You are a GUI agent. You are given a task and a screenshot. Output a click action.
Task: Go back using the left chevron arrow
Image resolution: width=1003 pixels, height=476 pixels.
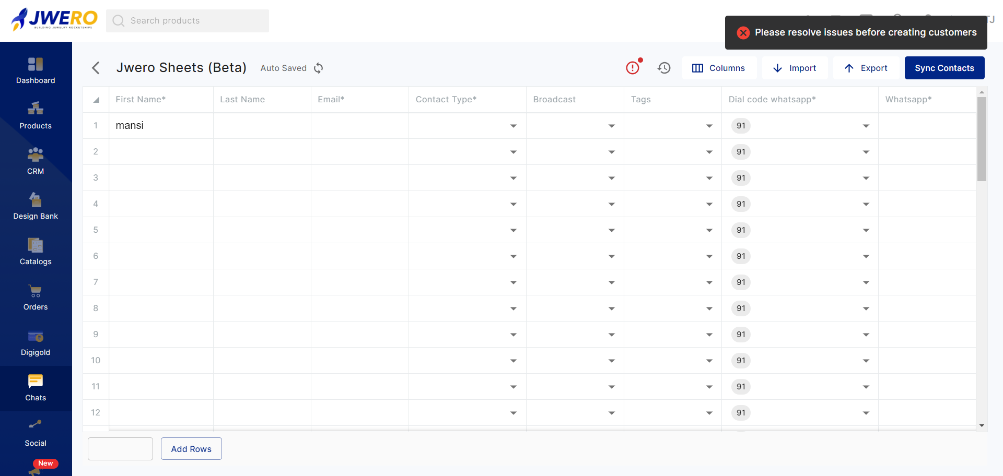[x=96, y=68]
